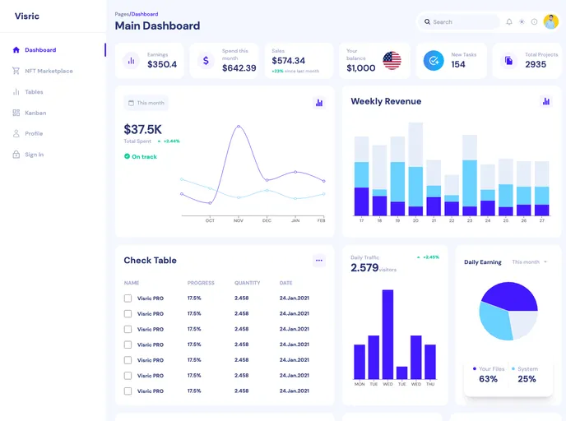Check the fourth Visric PRO row checkbox
The width and height of the screenshot is (566, 421).
[x=128, y=345]
